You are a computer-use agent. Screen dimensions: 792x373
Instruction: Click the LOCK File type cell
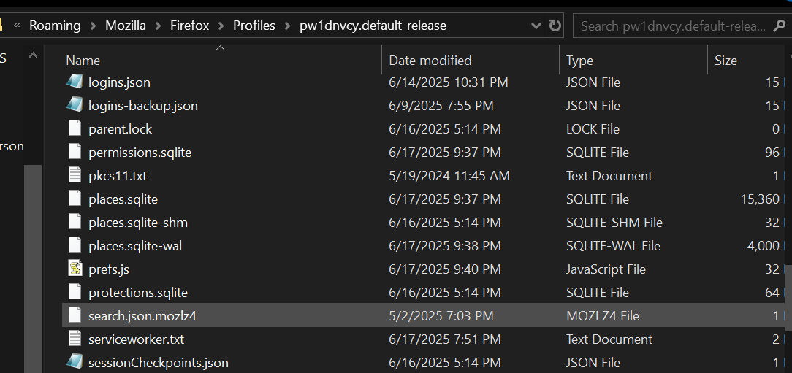(x=593, y=128)
